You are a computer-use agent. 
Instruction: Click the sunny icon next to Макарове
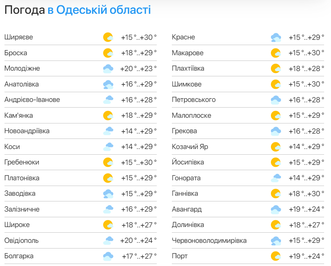tap(276, 53)
